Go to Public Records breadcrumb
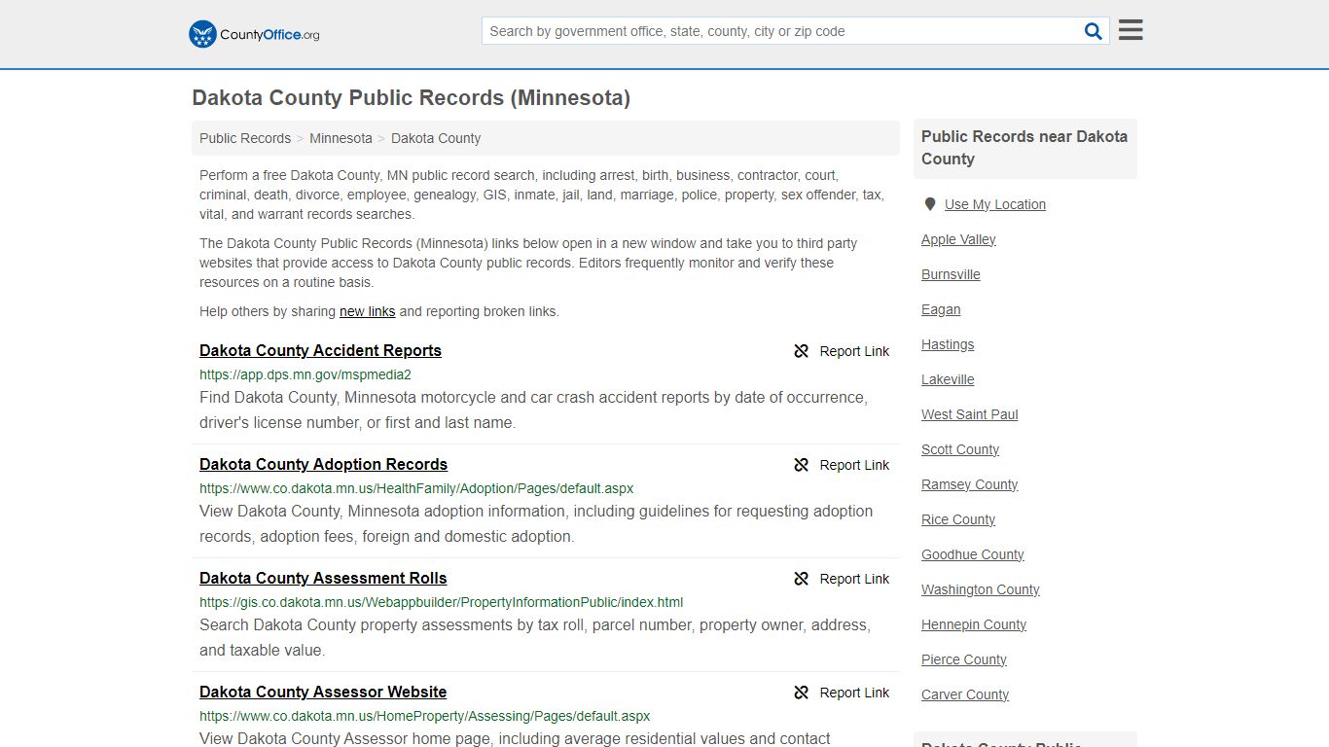Viewport: 1329px width, 747px height. pos(245,138)
